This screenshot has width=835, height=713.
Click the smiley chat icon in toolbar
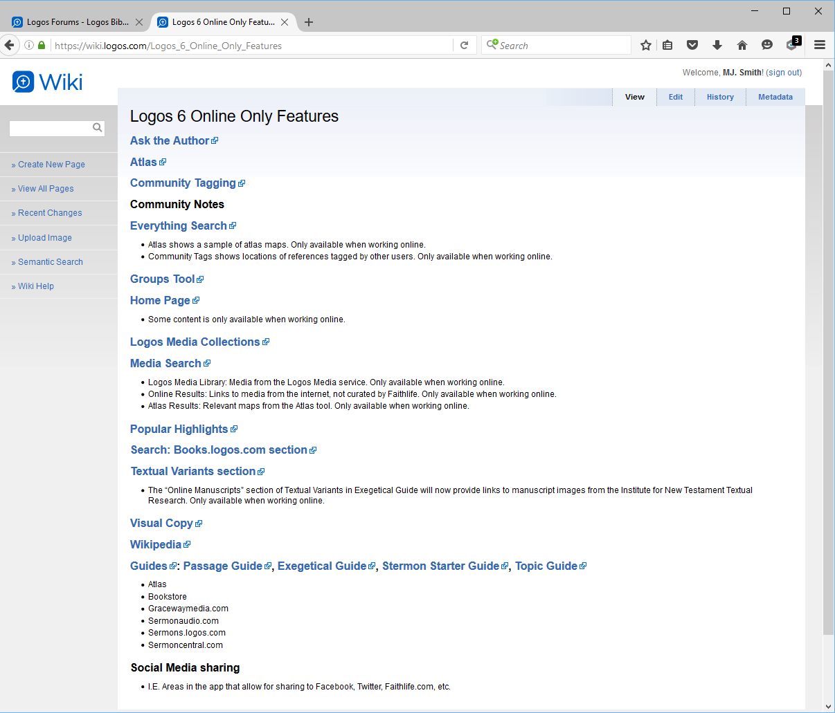[x=767, y=45]
